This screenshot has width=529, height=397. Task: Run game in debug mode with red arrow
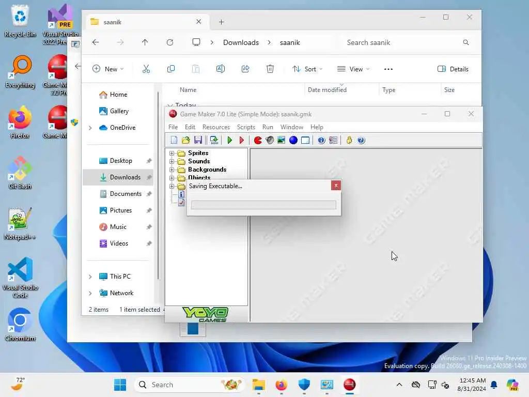click(242, 140)
